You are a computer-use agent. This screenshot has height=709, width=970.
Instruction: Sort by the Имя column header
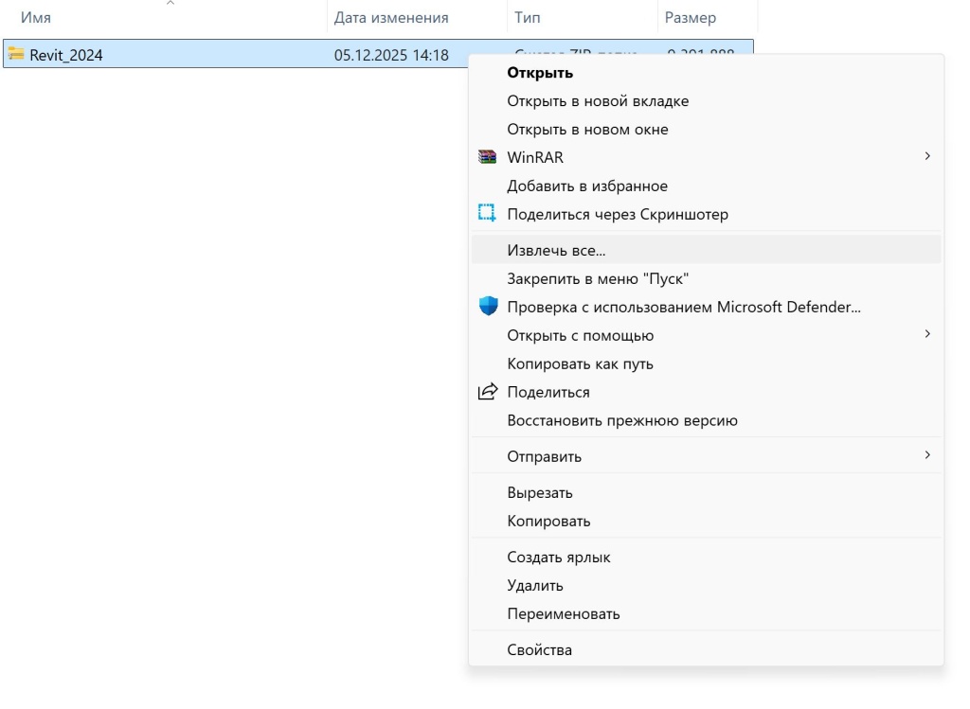tap(36, 17)
